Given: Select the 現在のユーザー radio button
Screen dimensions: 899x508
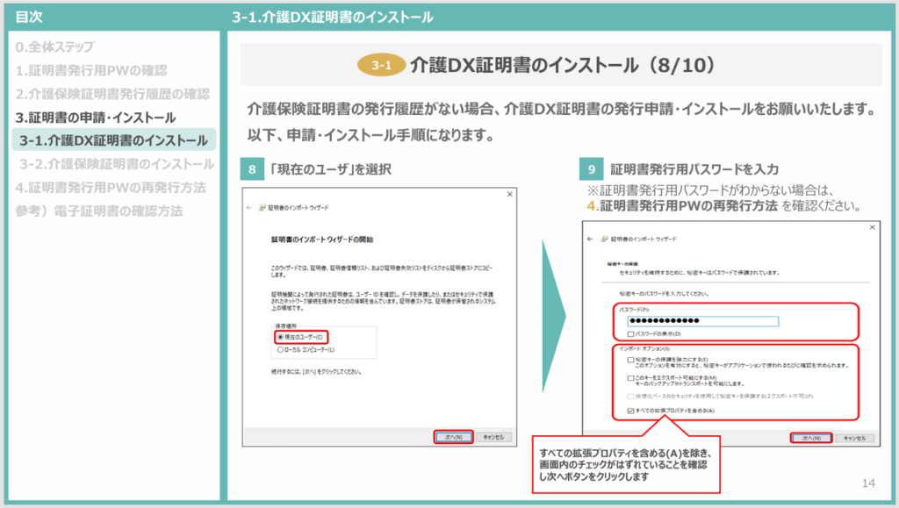Looking at the screenshot, I should tap(281, 338).
